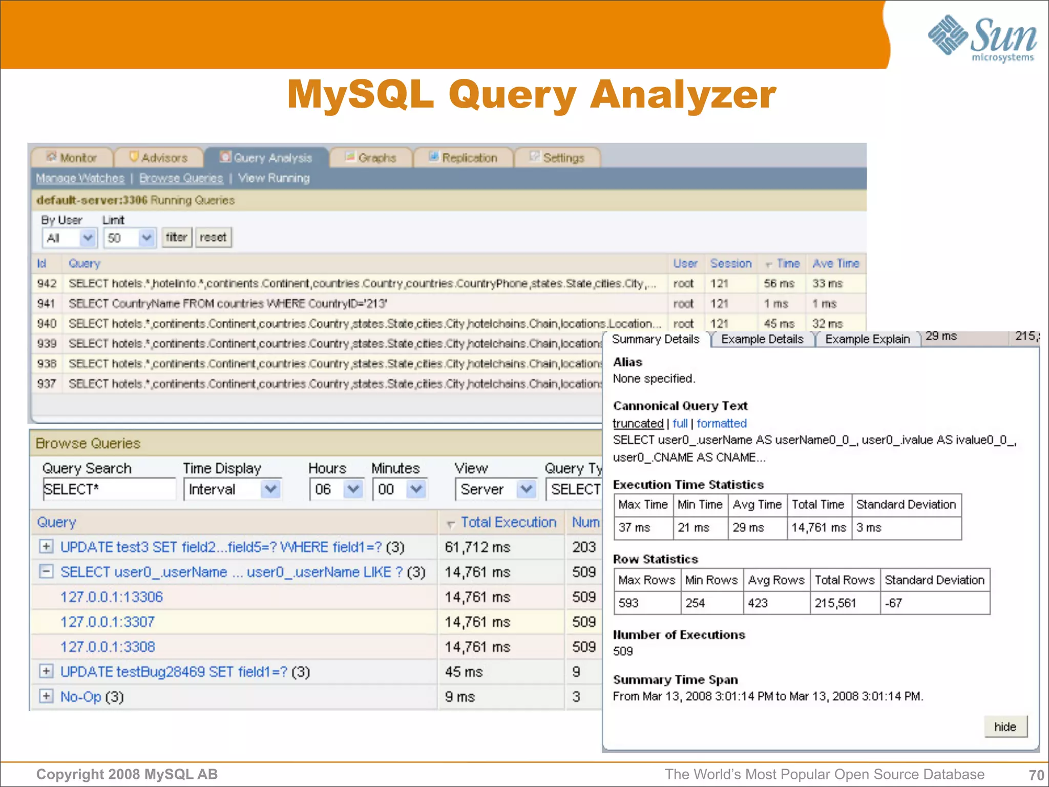Click the filter button
Viewport: 1049px width, 787px height.
[x=177, y=237]
